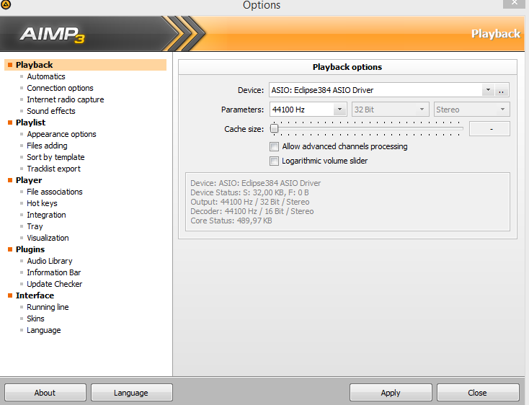
Task: Close the Options window with X
Action: (514, 3)
